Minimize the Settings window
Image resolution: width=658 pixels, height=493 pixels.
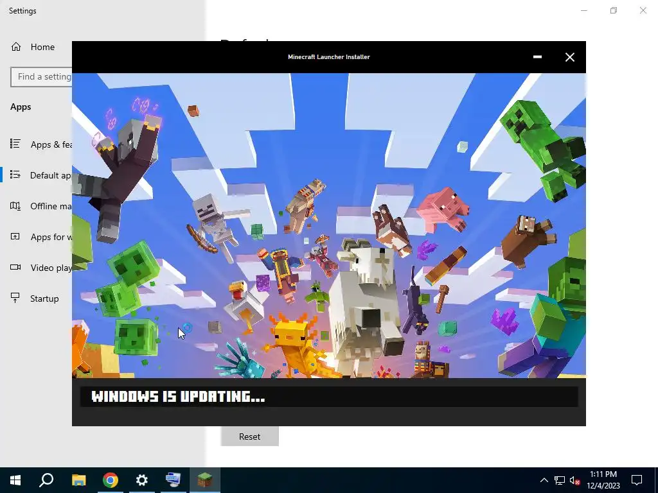tap(583, 10)
